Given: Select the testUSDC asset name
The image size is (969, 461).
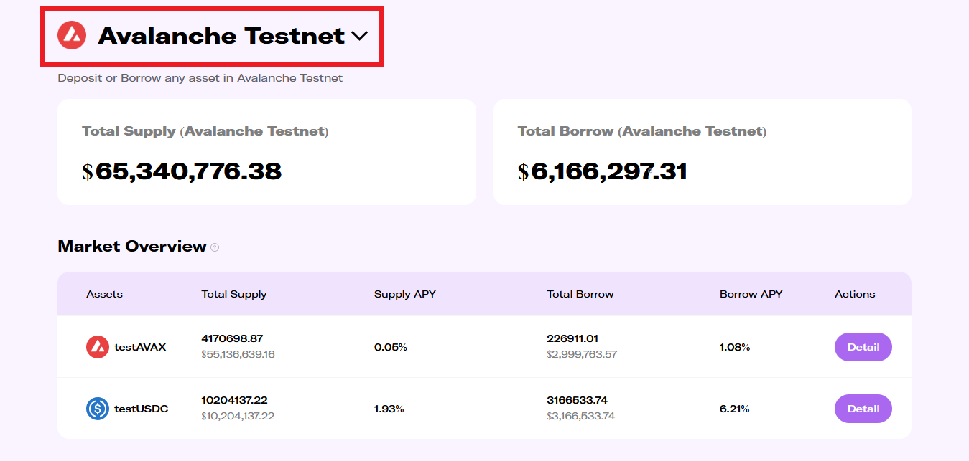Looking at the screenshot, I should 141,409.
